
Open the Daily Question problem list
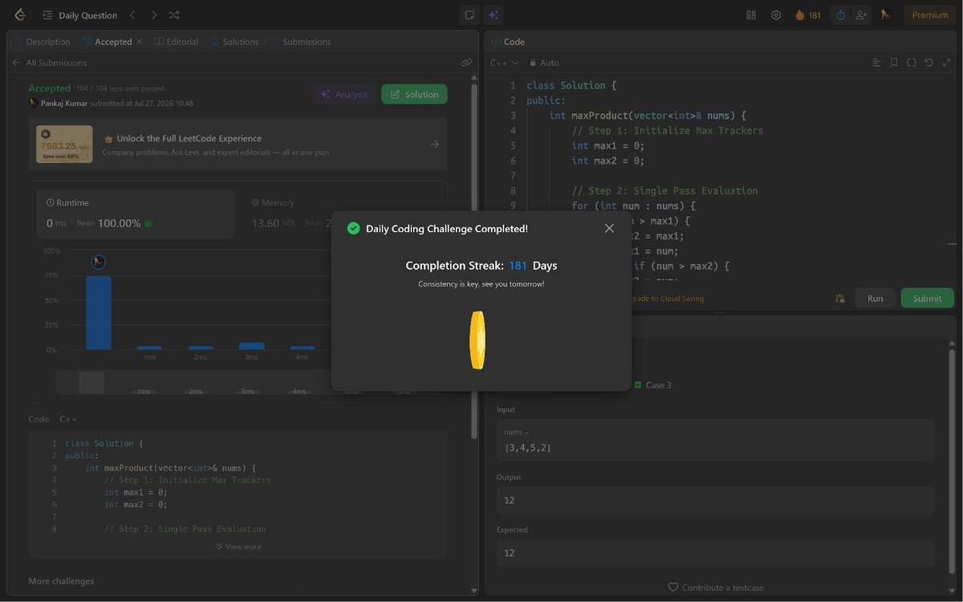tap(79, 15)
